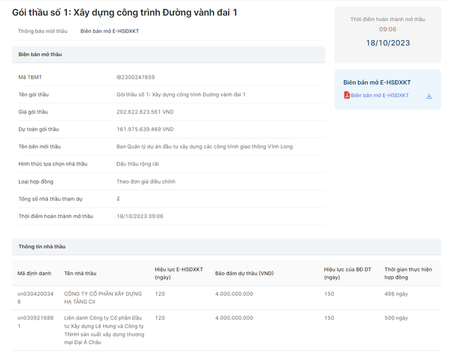Click the download icon for Biên bản mở E-HSĐXKT
Viewport: 451px width, 351px height.
pos(429,96)
